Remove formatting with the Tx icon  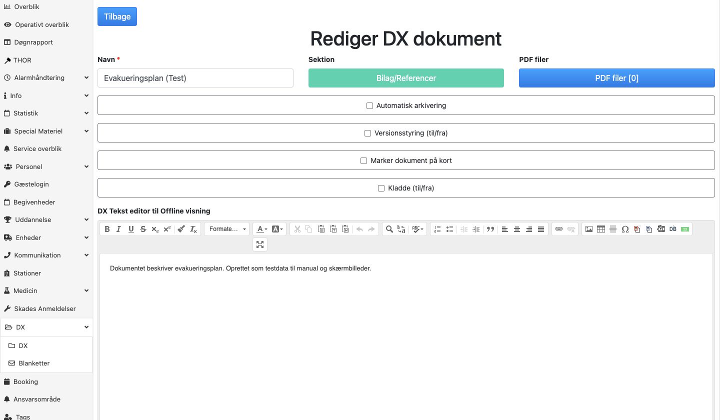[x=193, y=229]
